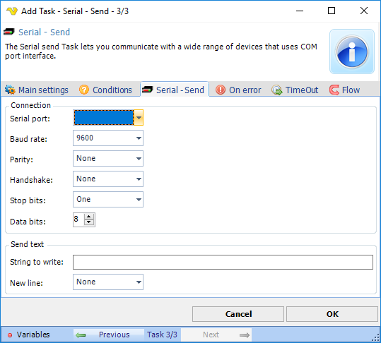Click the Main settings gear icon
381x343 pixels.
coord(10,90)
